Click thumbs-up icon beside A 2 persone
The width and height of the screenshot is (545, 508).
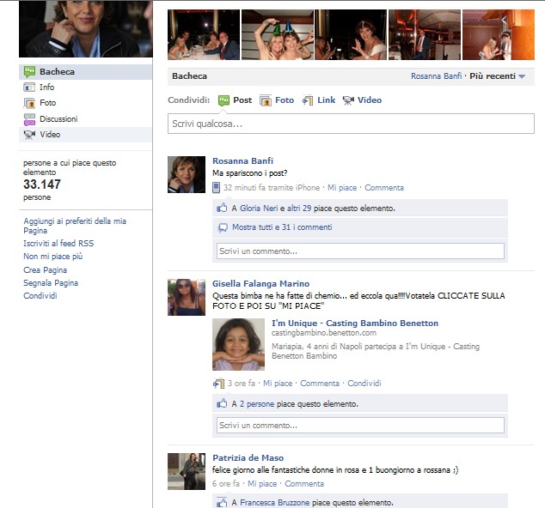[x=222, y=403]
